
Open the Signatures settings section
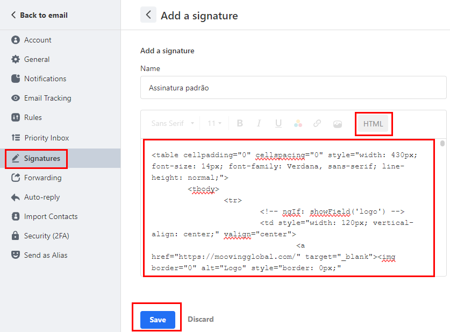coord(42,158)
